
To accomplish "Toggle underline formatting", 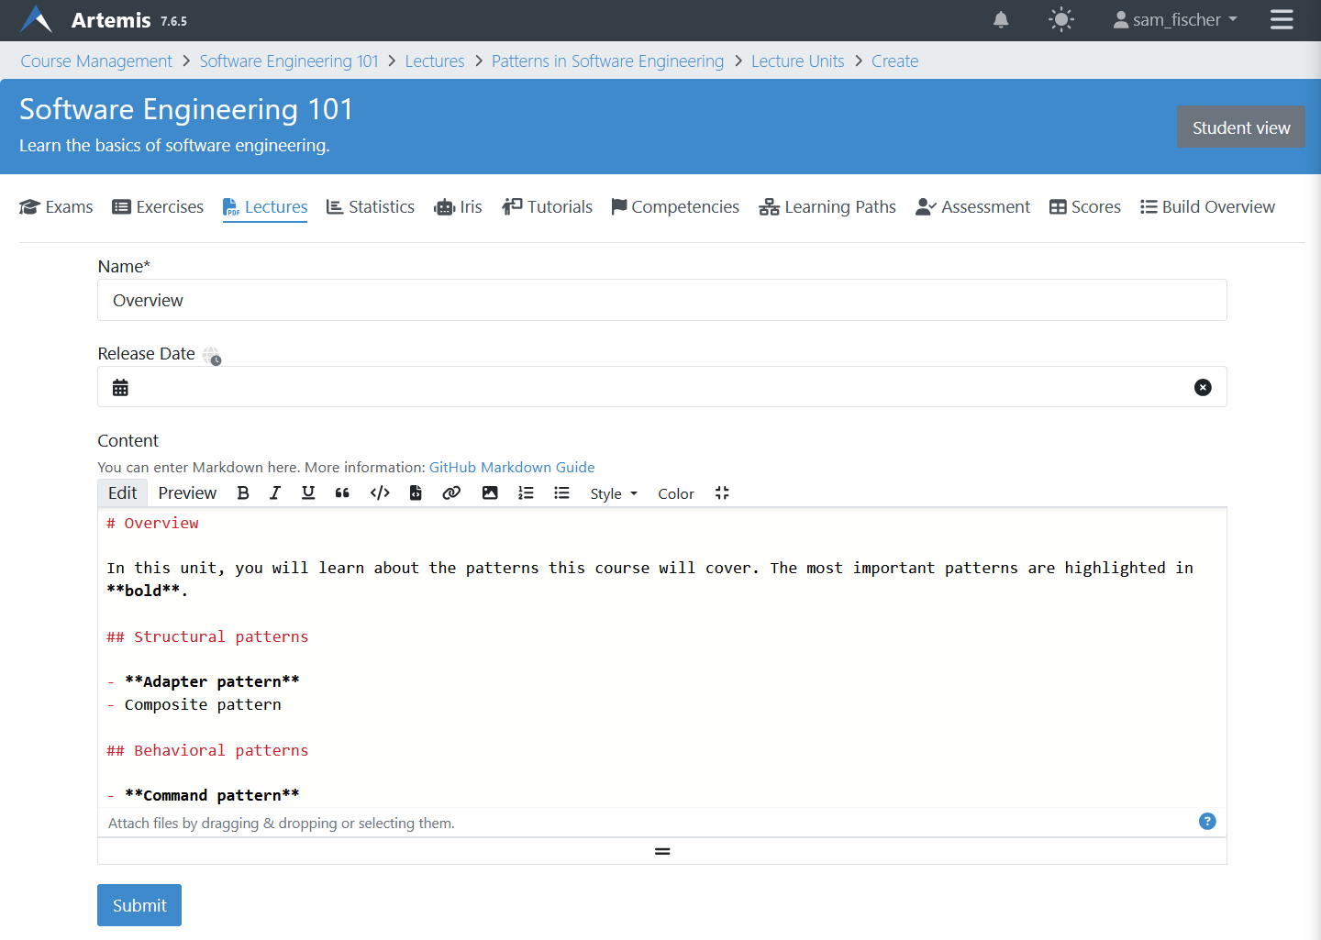I will [308, 492].
